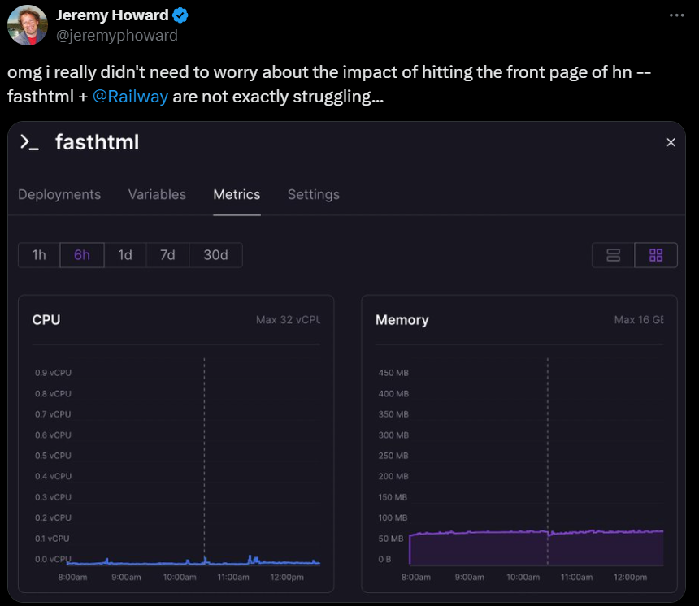Switch to the Settings tab
The height and width of the screenshot is (606, 699).
pos(314,194)
